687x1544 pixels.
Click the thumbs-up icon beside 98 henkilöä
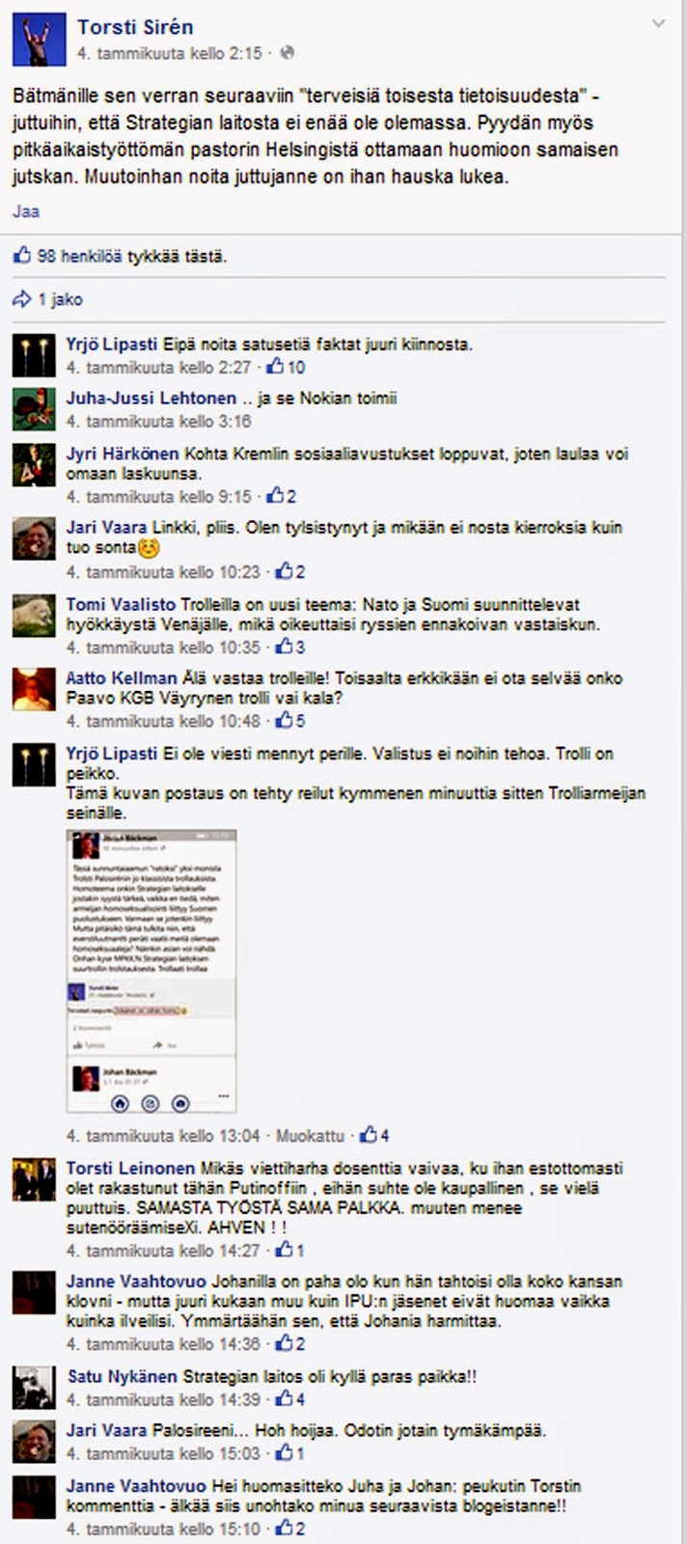pos(22,256)
